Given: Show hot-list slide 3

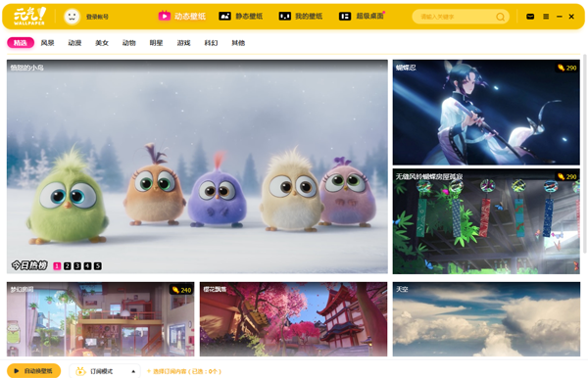Looking at the screenshot, I should (77, 266).
